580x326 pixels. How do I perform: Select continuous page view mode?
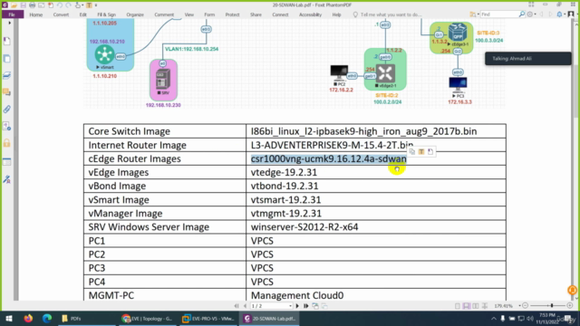[x=467, y=306]
